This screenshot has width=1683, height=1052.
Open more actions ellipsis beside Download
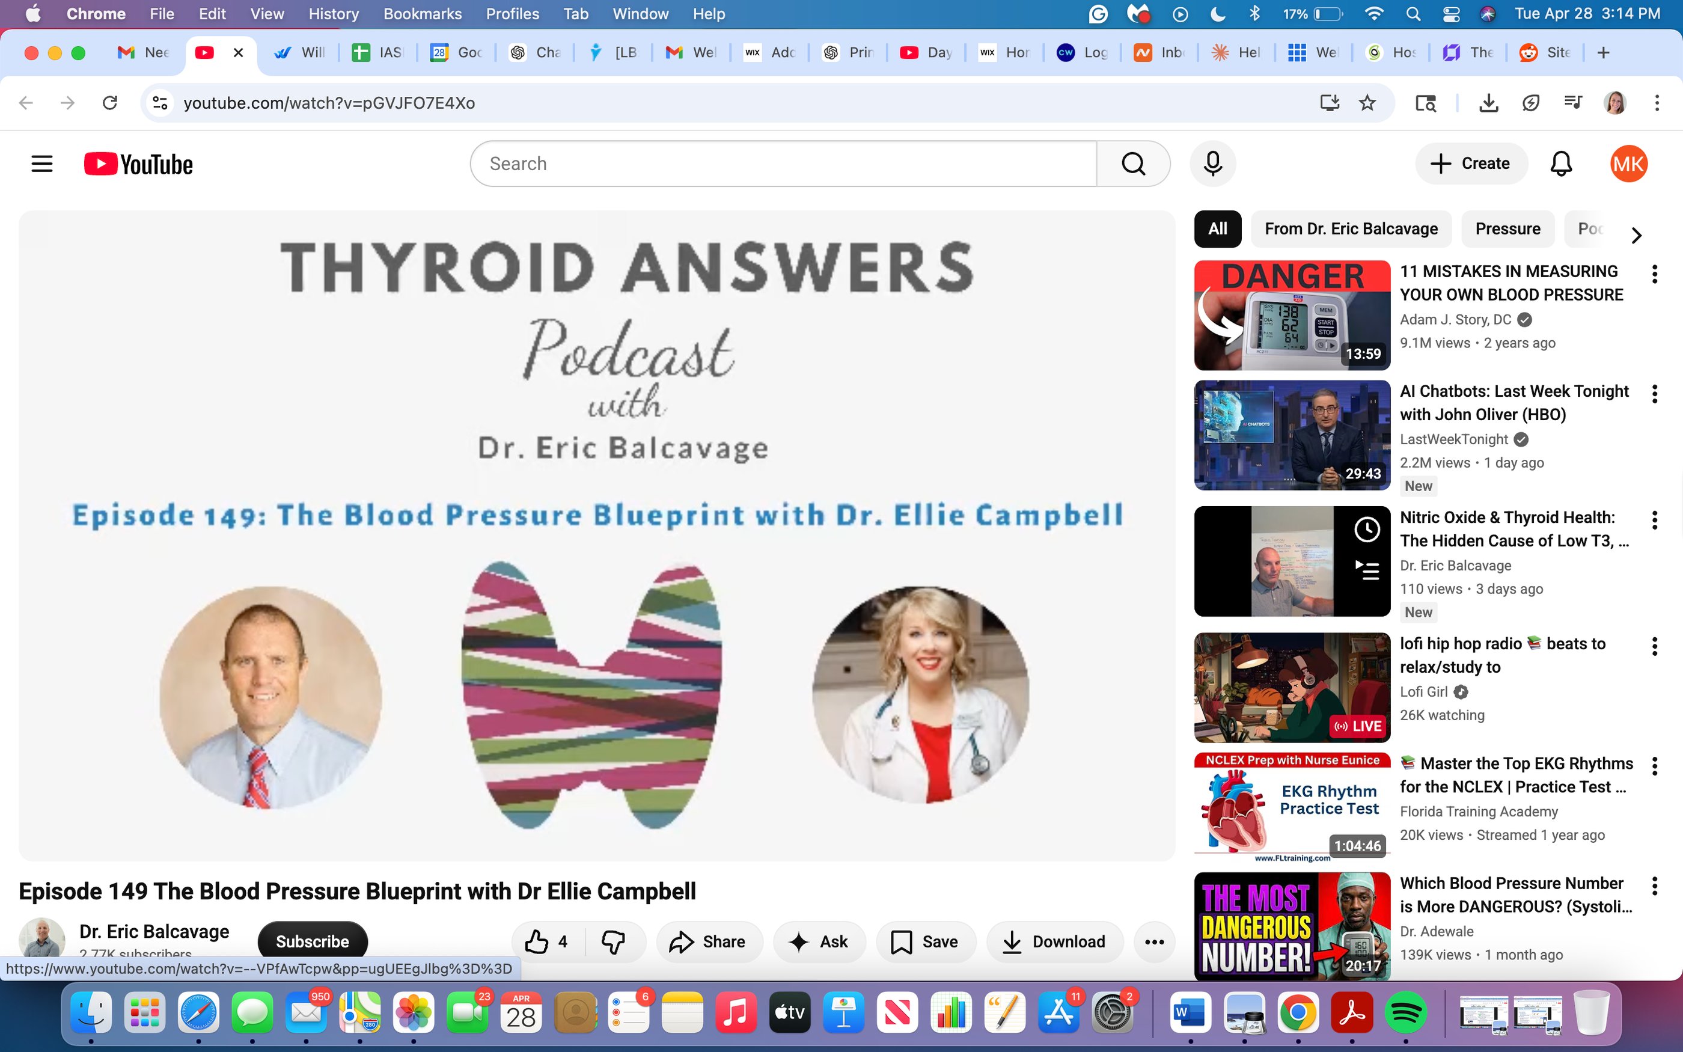point(1154,941)
